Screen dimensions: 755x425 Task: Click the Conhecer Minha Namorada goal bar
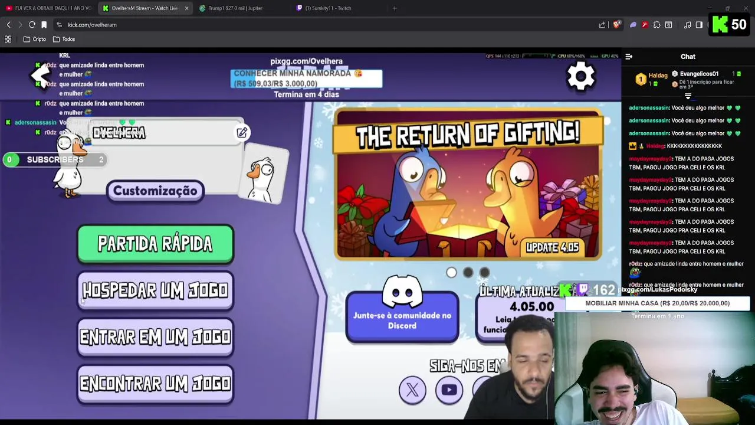coord(306,79)
